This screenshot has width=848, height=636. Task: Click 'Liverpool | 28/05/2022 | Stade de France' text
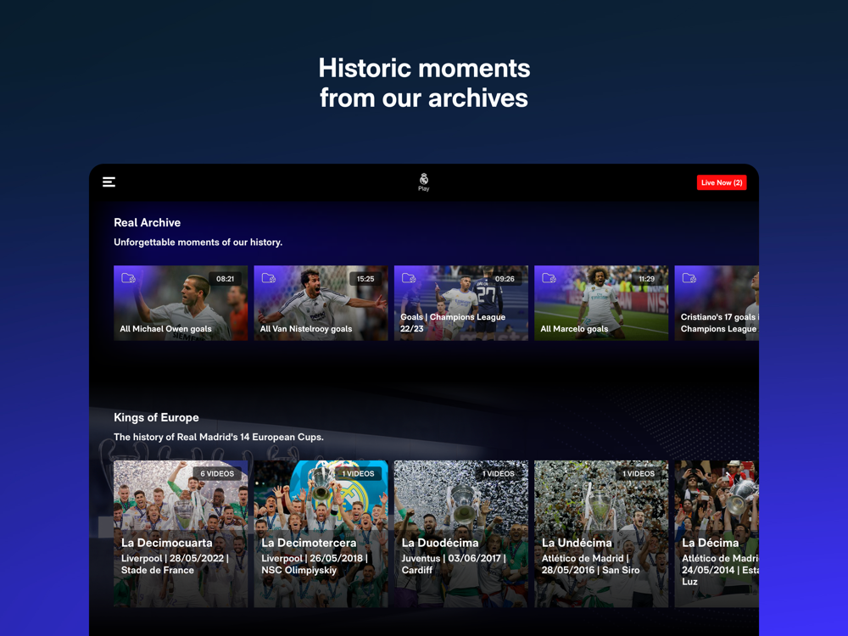(x=175, y=564)
